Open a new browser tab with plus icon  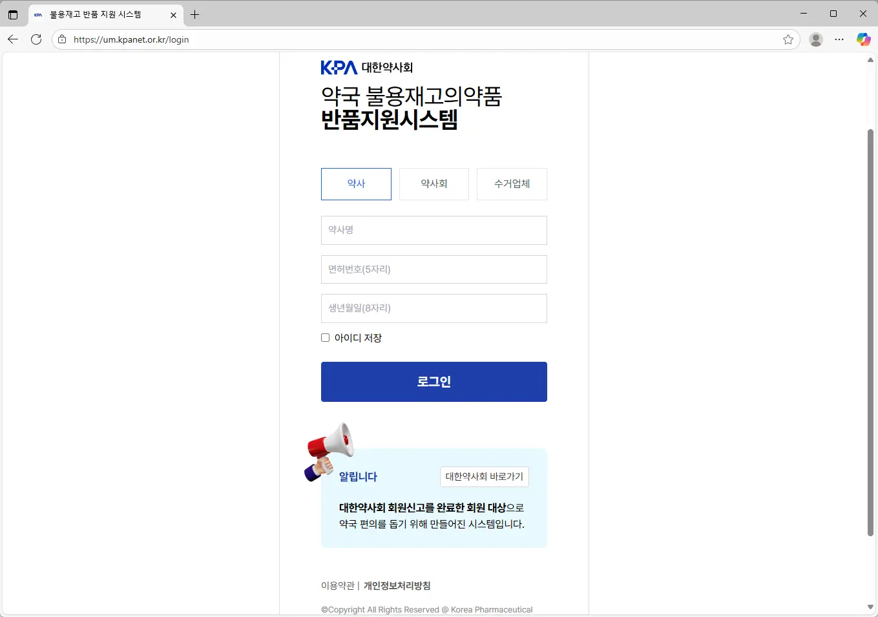coord(194,14)
